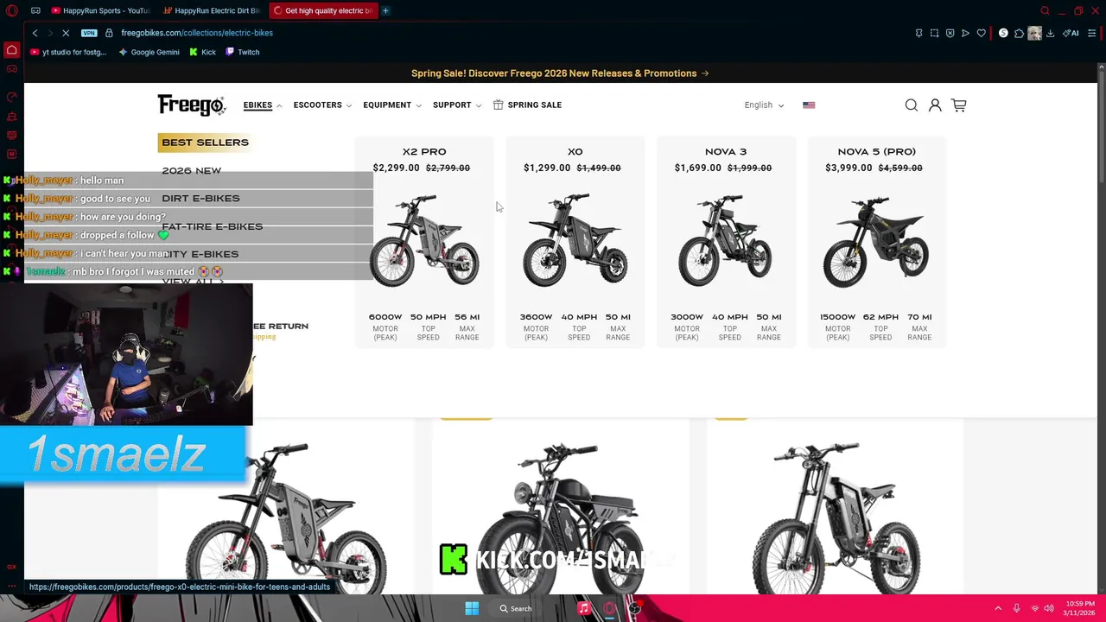Open the account user icon
This screenshot has width=1106, height=622.
[935, 105]
